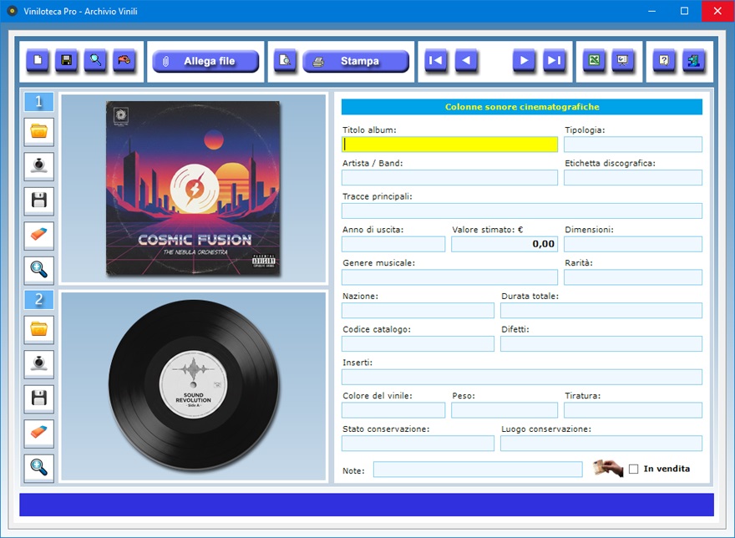
Task: Capture image 2 with the webcam icon
Action: coord(39,365)
